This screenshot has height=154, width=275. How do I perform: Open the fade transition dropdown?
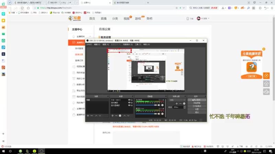177,100
